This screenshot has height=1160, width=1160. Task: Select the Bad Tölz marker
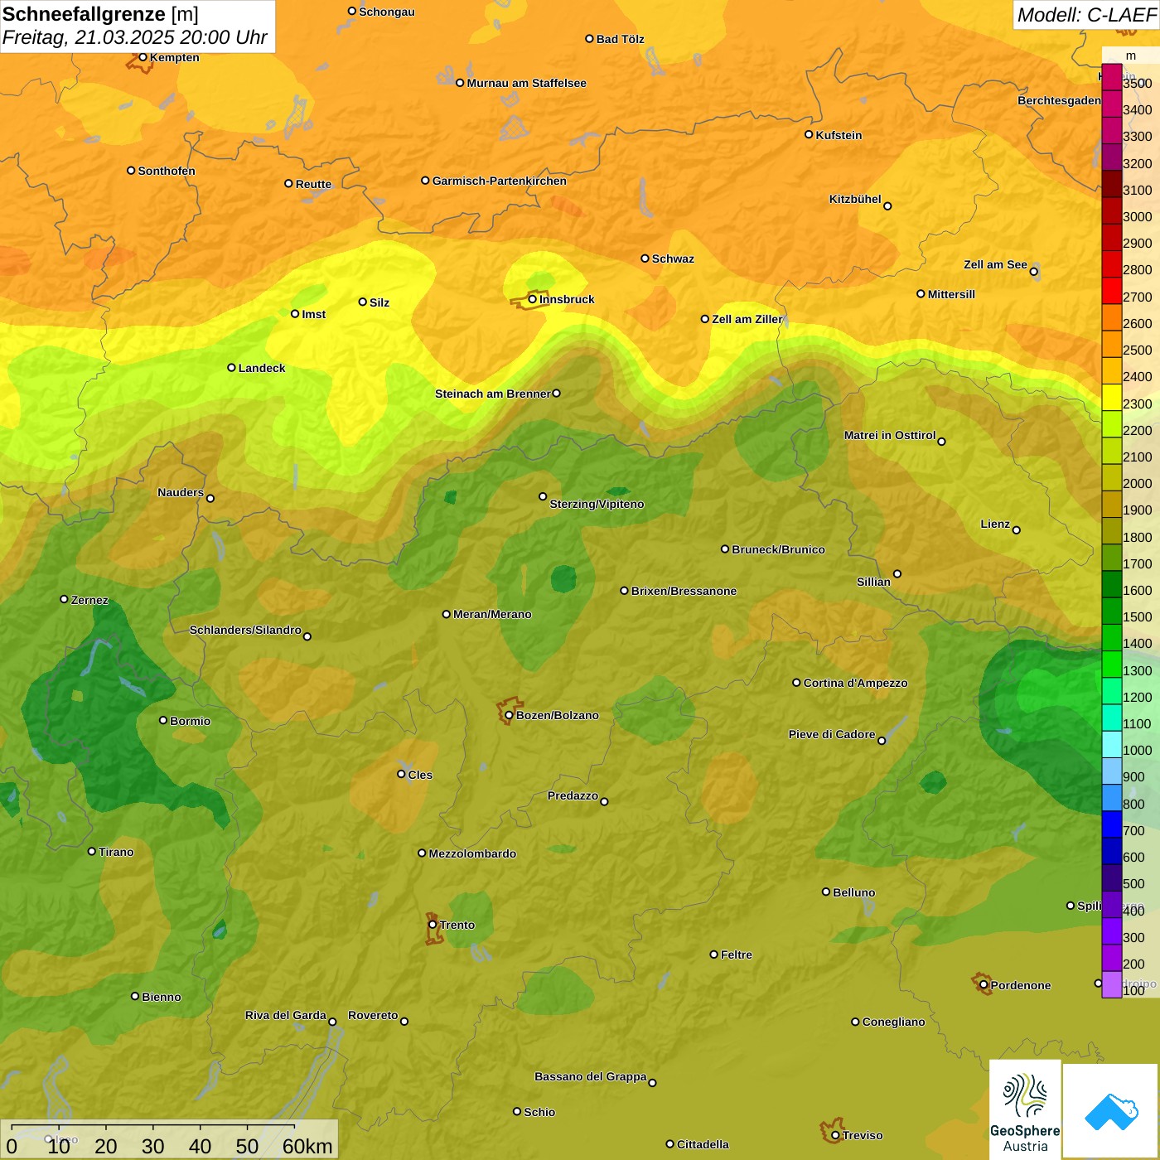pyautogui.click(x=589, y=39)
